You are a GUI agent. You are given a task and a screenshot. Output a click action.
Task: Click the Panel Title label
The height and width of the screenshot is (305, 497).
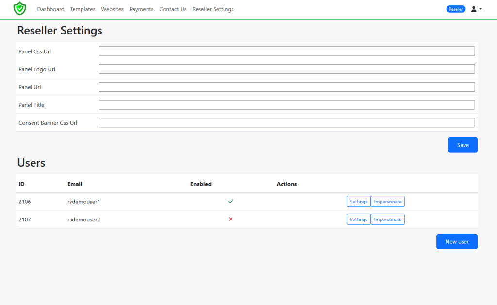[32, 105]
